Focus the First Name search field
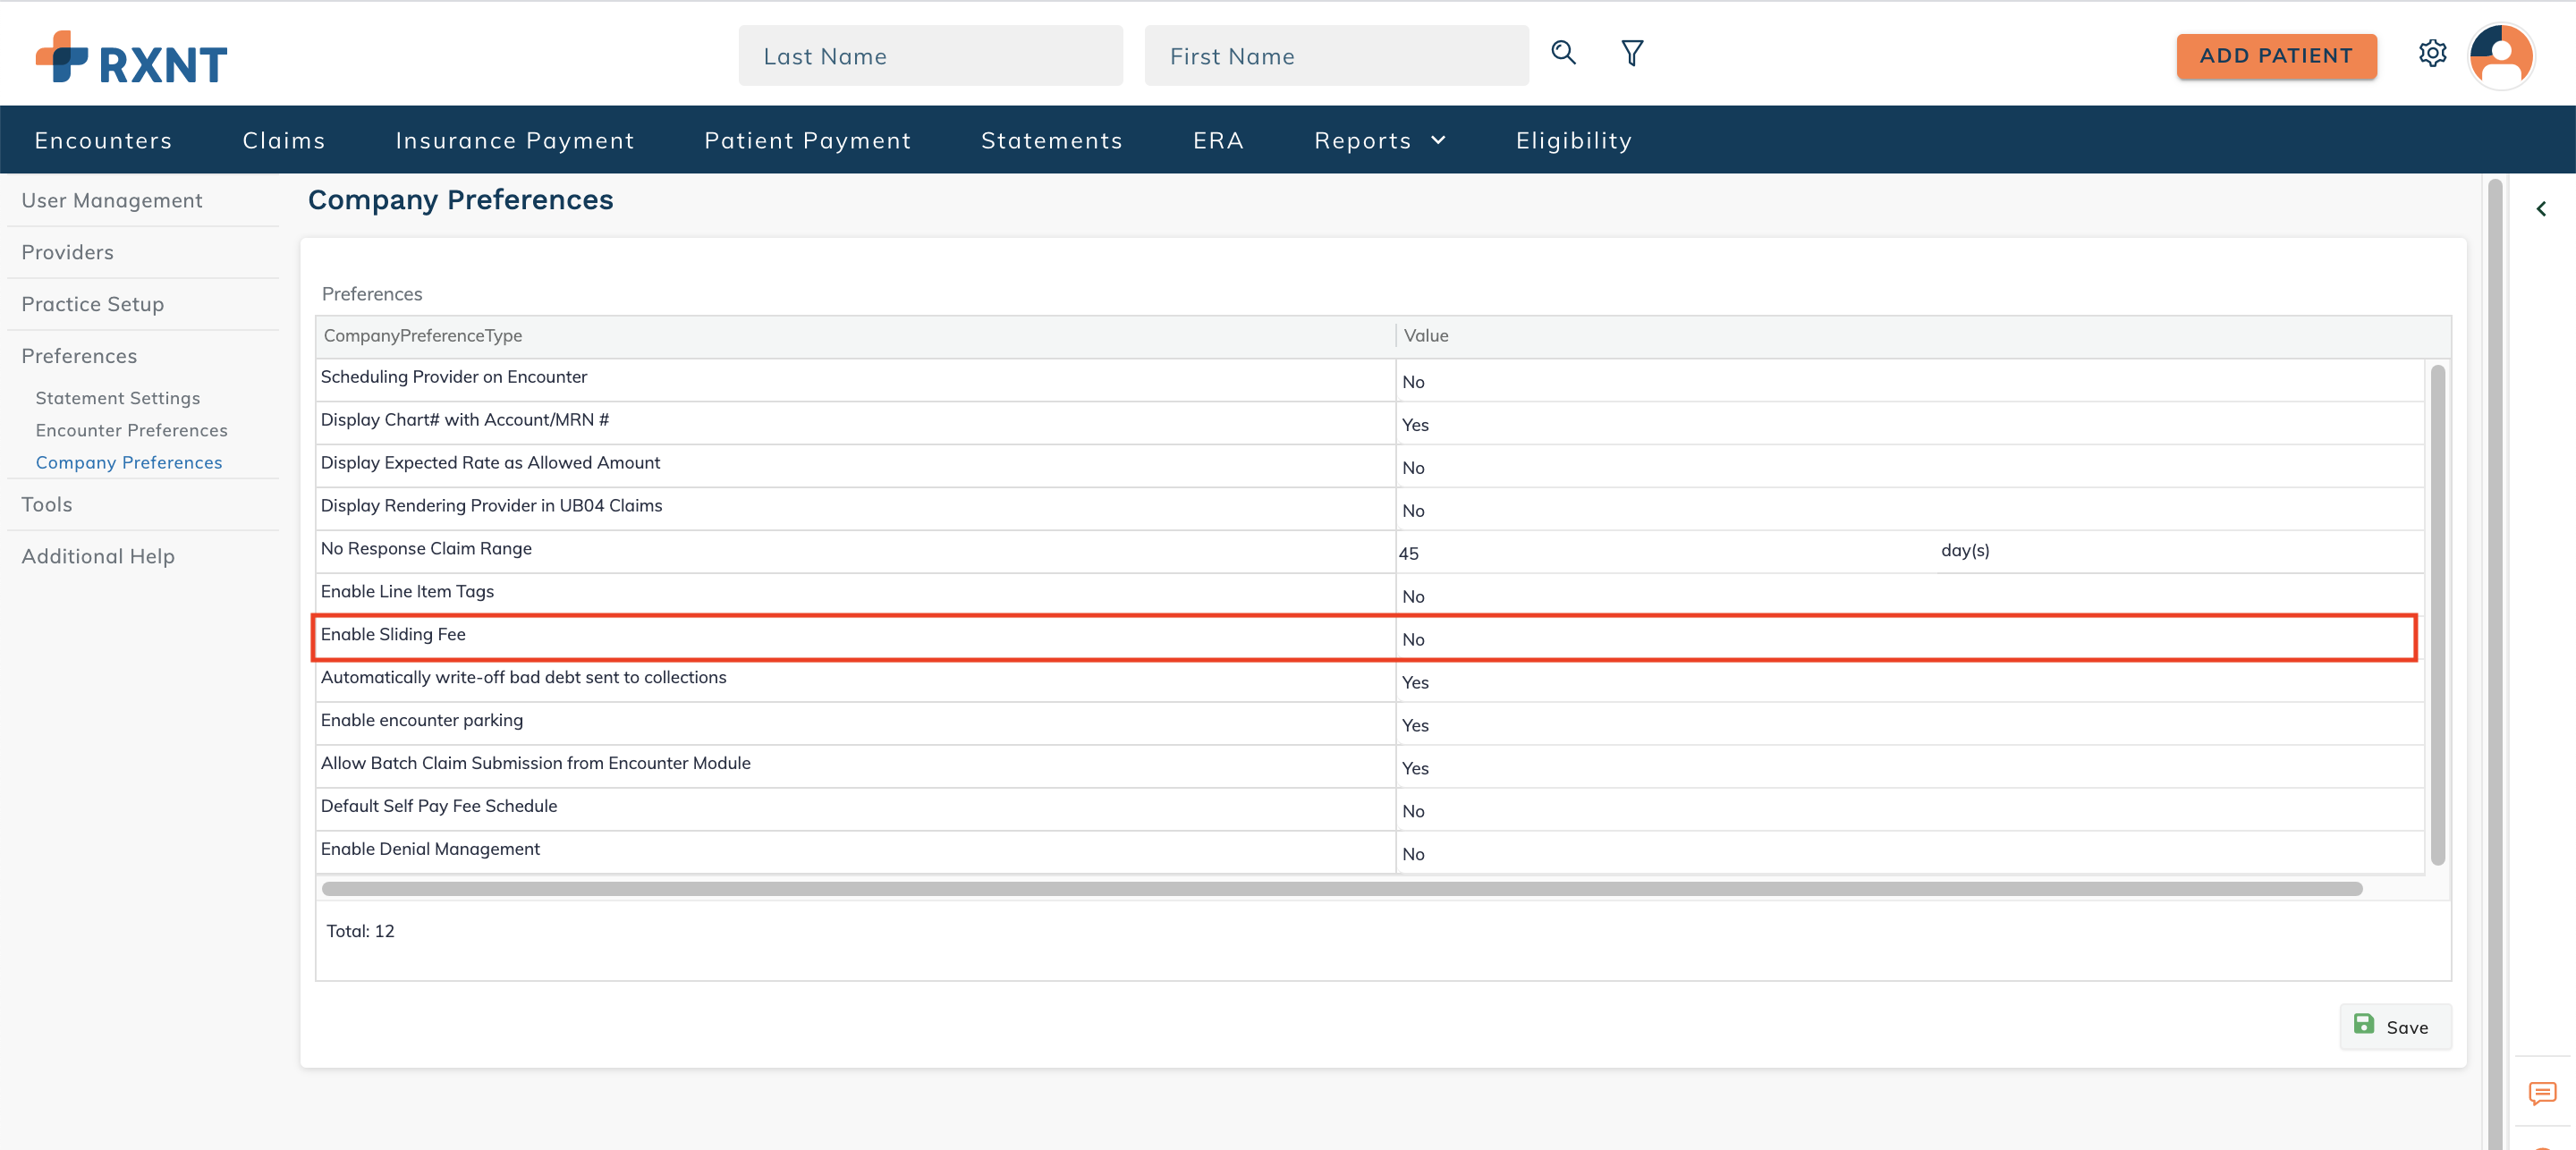 (x=1336, y=56)
